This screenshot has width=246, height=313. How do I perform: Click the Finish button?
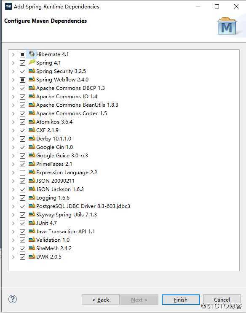point(181,300)
